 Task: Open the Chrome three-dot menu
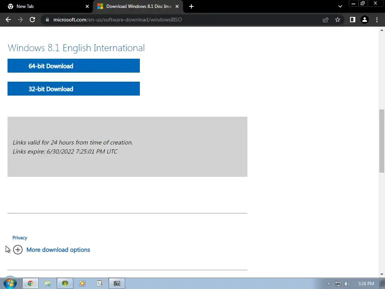(x=377, y=20)
